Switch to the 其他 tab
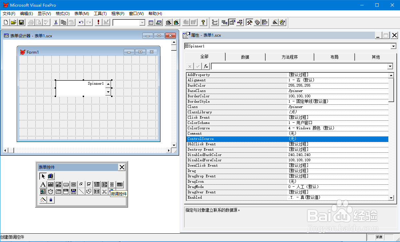 376,57
